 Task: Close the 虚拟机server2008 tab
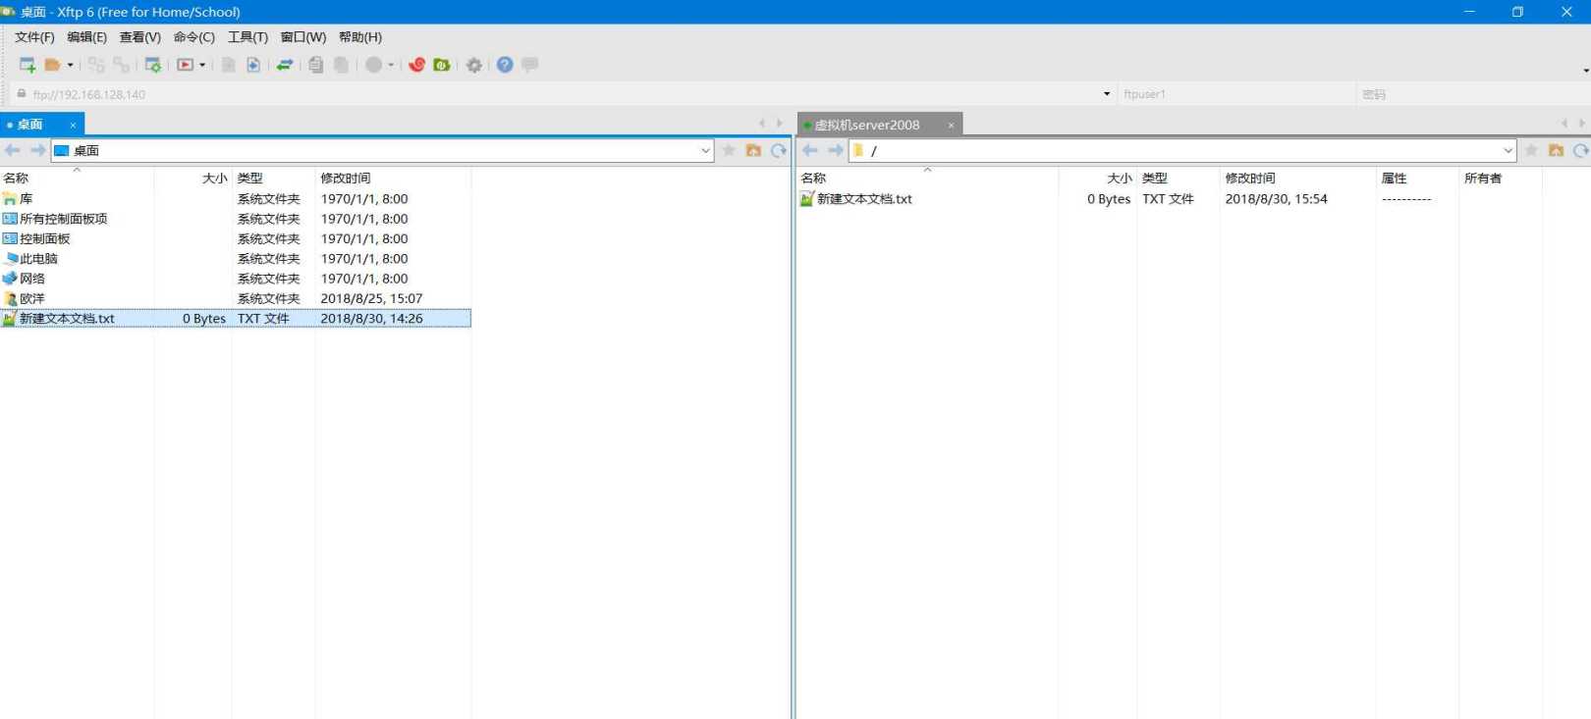(x=951, y=126)
